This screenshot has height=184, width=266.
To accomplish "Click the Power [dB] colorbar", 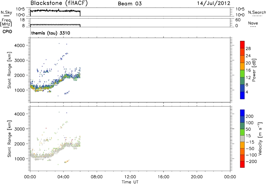I will pos(242,70).
